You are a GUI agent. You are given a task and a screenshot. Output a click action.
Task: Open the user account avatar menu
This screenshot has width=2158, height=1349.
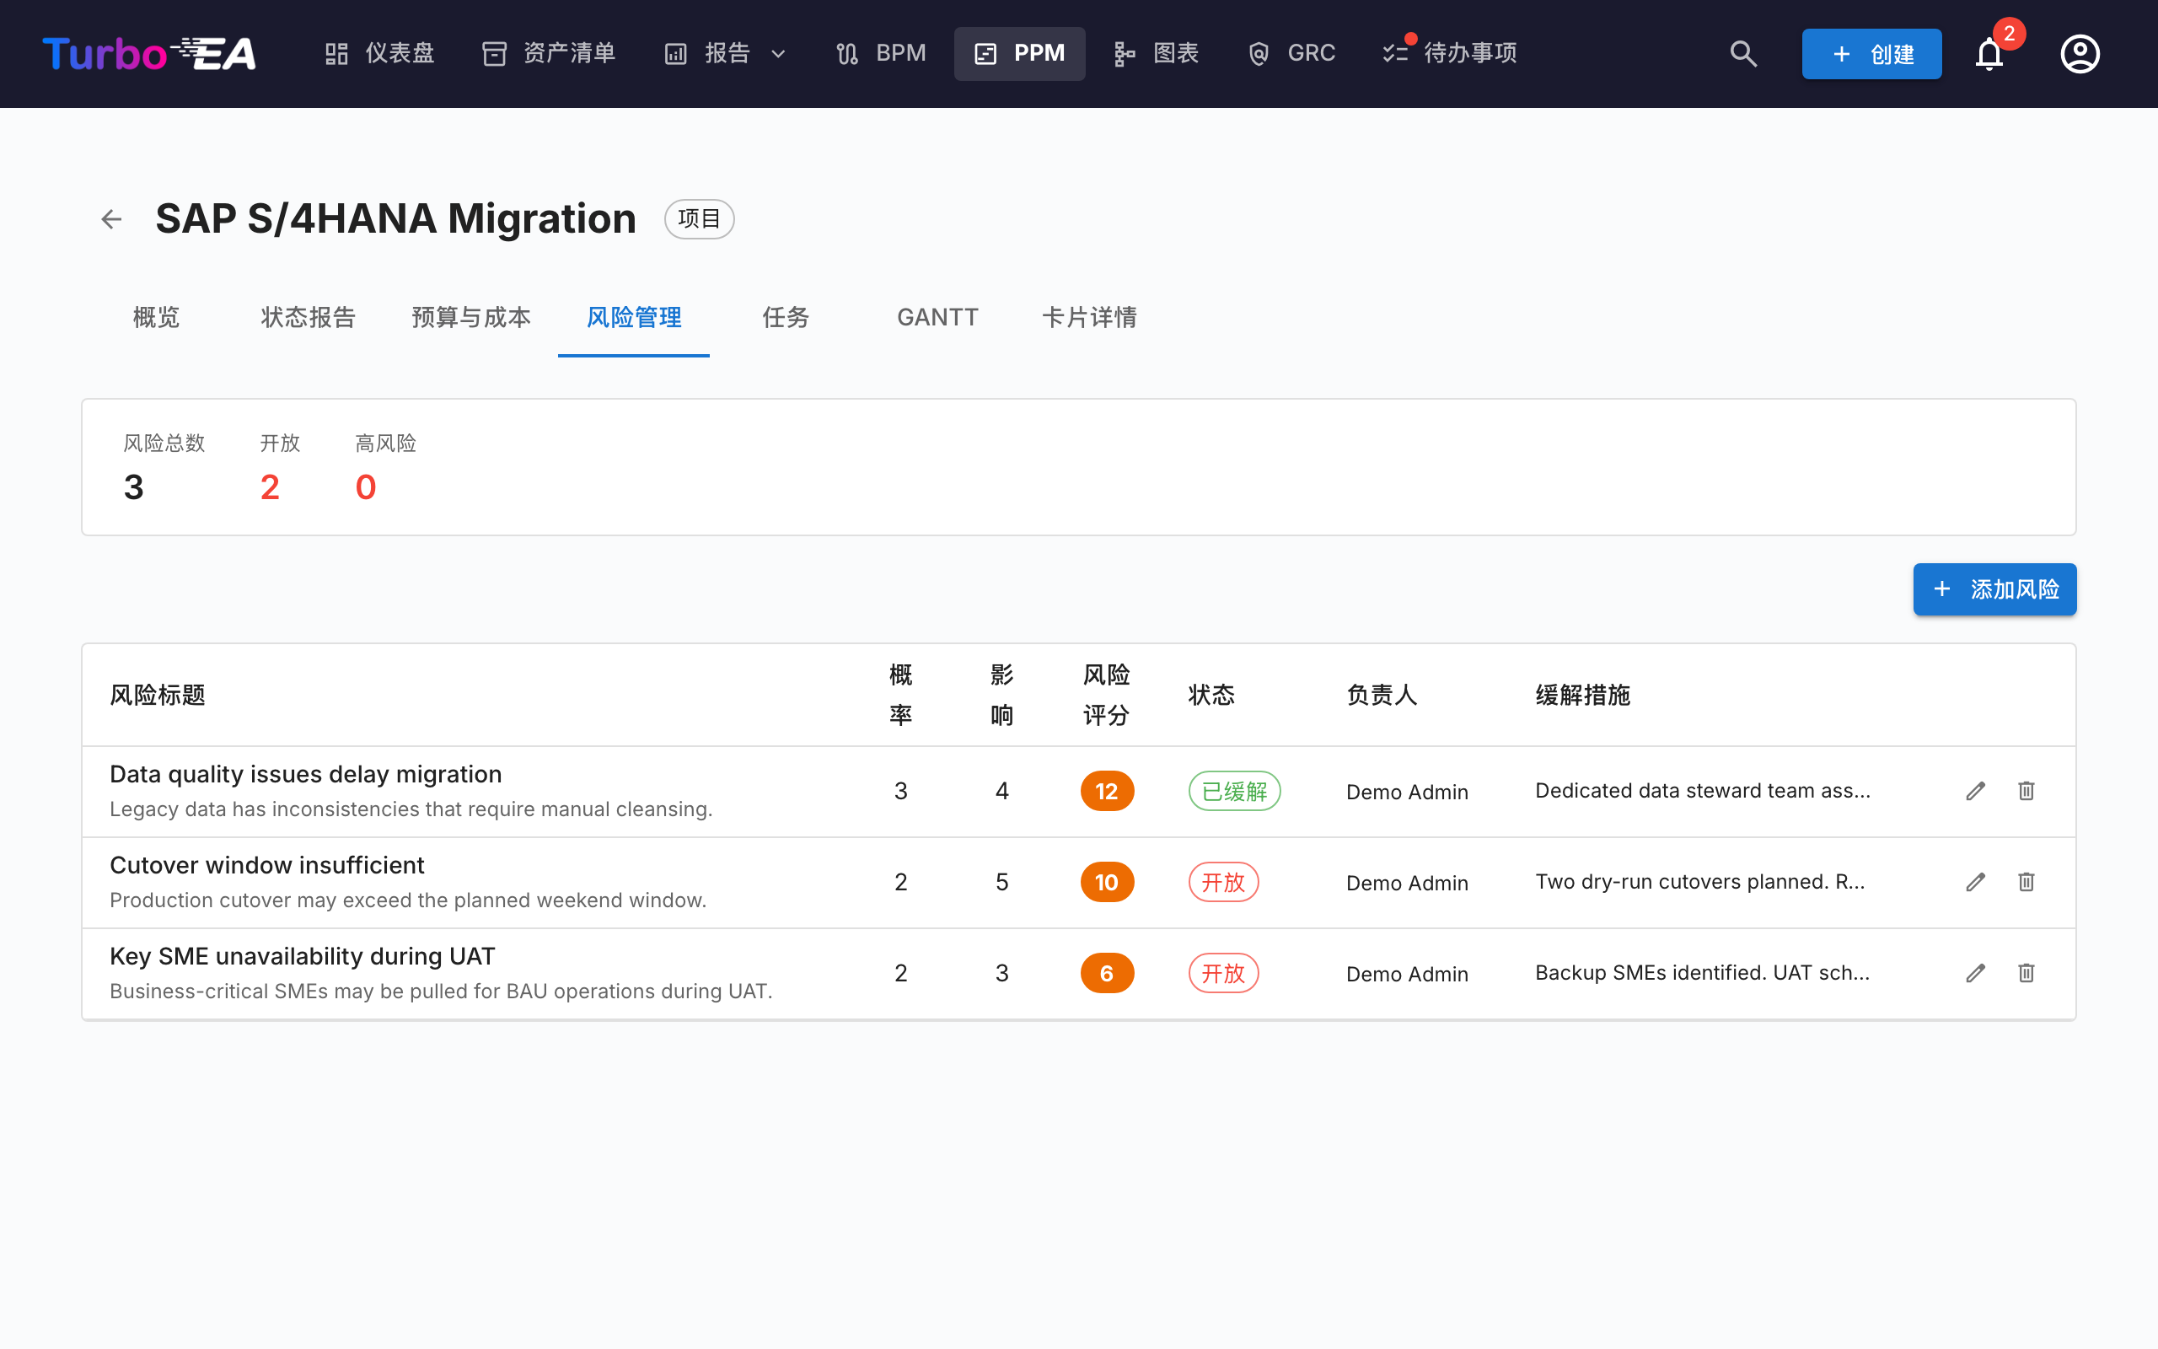(x=2080, y=53)
